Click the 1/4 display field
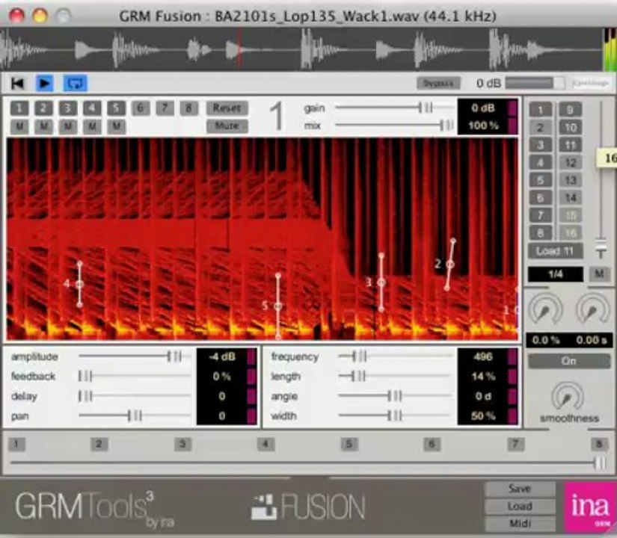This screenshot has height=538, width=617. pos(555,274)
